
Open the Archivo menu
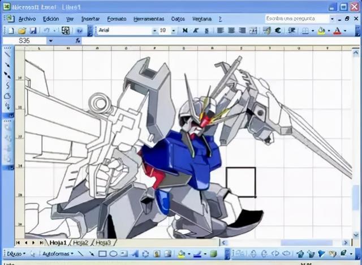27,19
